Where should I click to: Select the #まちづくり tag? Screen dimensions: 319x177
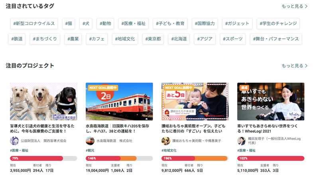coord(45,39)
